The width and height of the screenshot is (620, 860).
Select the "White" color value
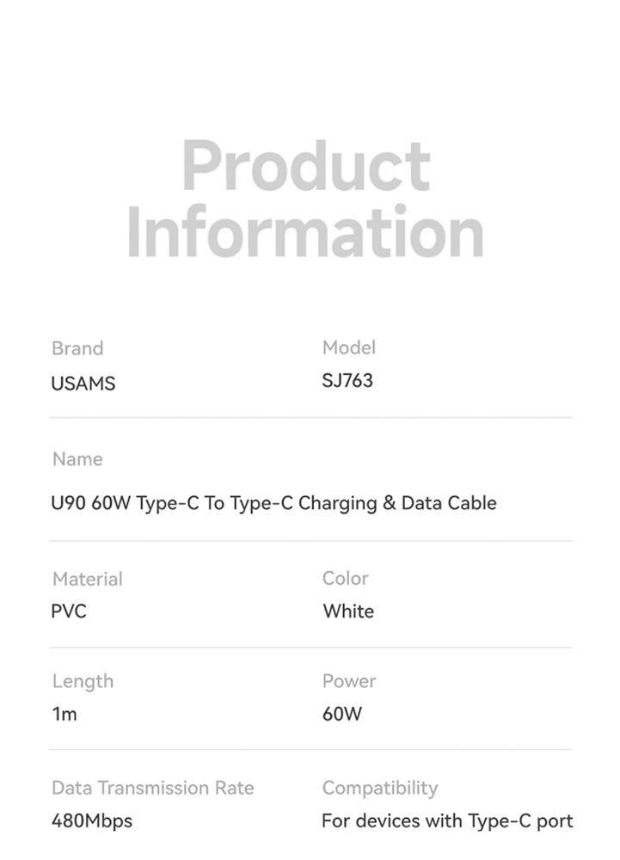(x=348, y=611)
